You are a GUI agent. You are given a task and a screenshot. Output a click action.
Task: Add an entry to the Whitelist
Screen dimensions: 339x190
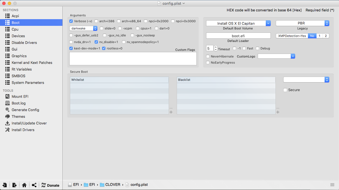(x=171, y=112)
